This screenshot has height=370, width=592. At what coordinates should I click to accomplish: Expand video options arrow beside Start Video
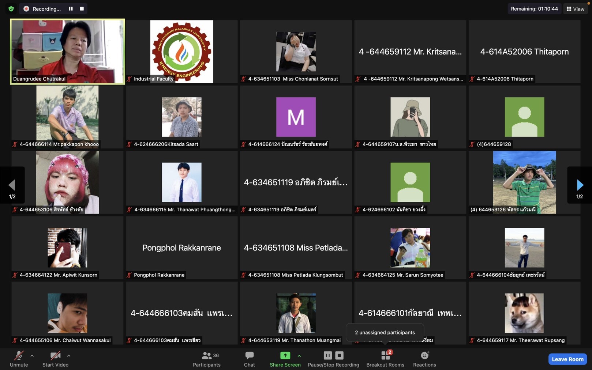pyautogui.click(x=69, y=355)
